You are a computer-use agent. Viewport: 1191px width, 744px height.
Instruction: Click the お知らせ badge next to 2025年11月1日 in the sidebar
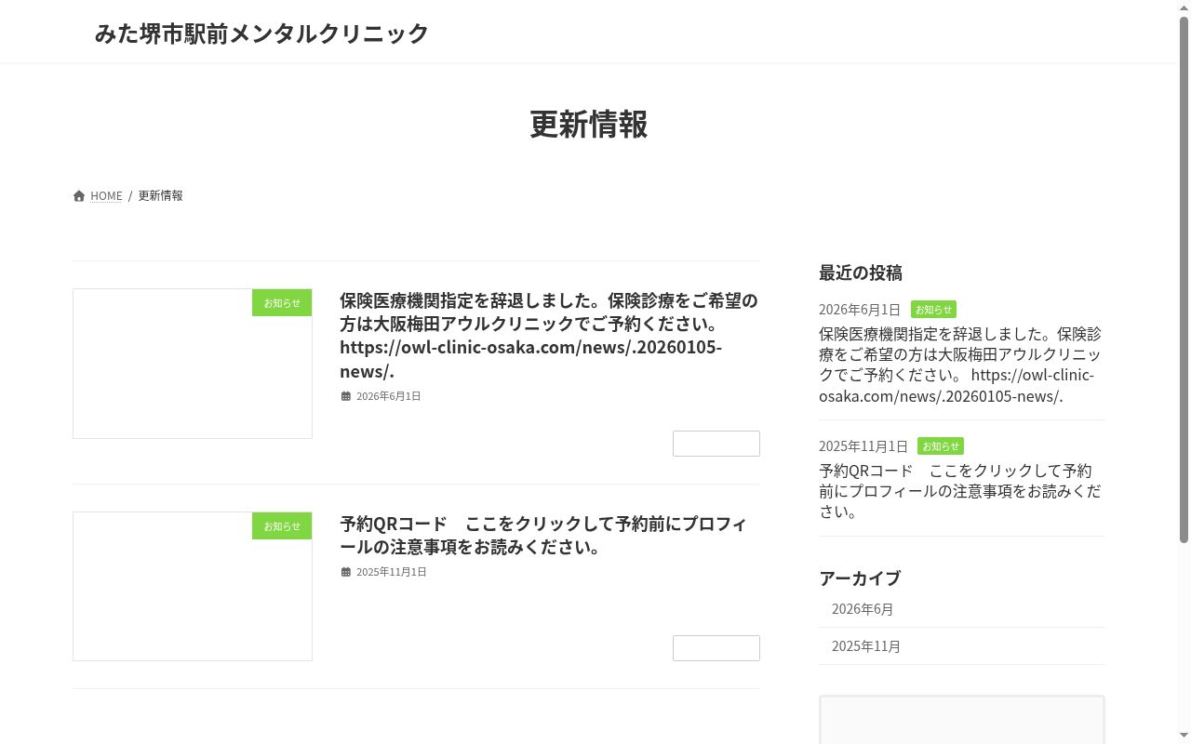click(x=941, y=446)
